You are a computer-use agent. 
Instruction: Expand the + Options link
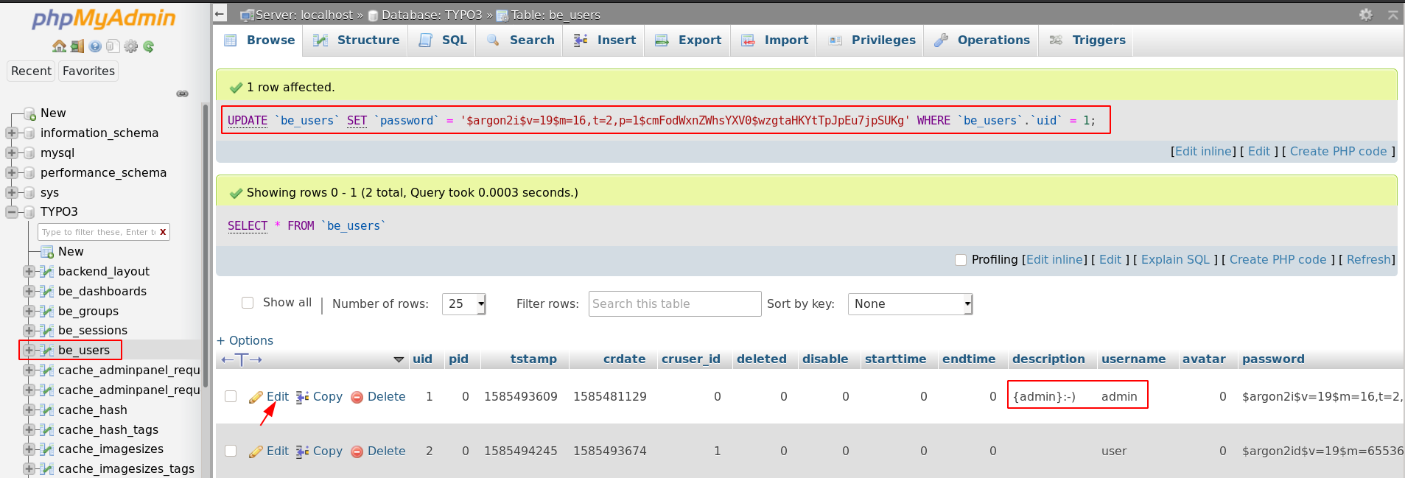[x=245, y=340]
